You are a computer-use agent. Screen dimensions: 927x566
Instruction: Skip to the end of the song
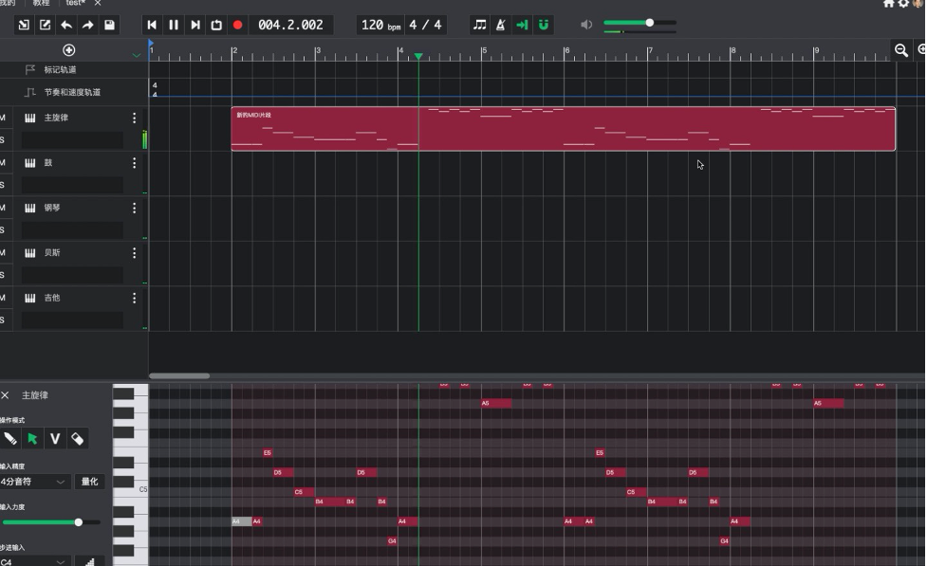195,25
